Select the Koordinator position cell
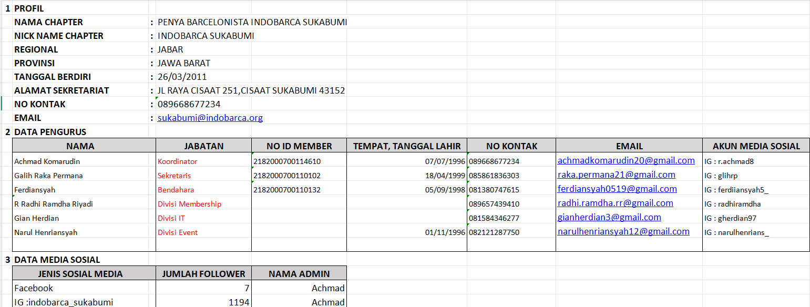This screenshot has height=307, width=810. point(204,161)
